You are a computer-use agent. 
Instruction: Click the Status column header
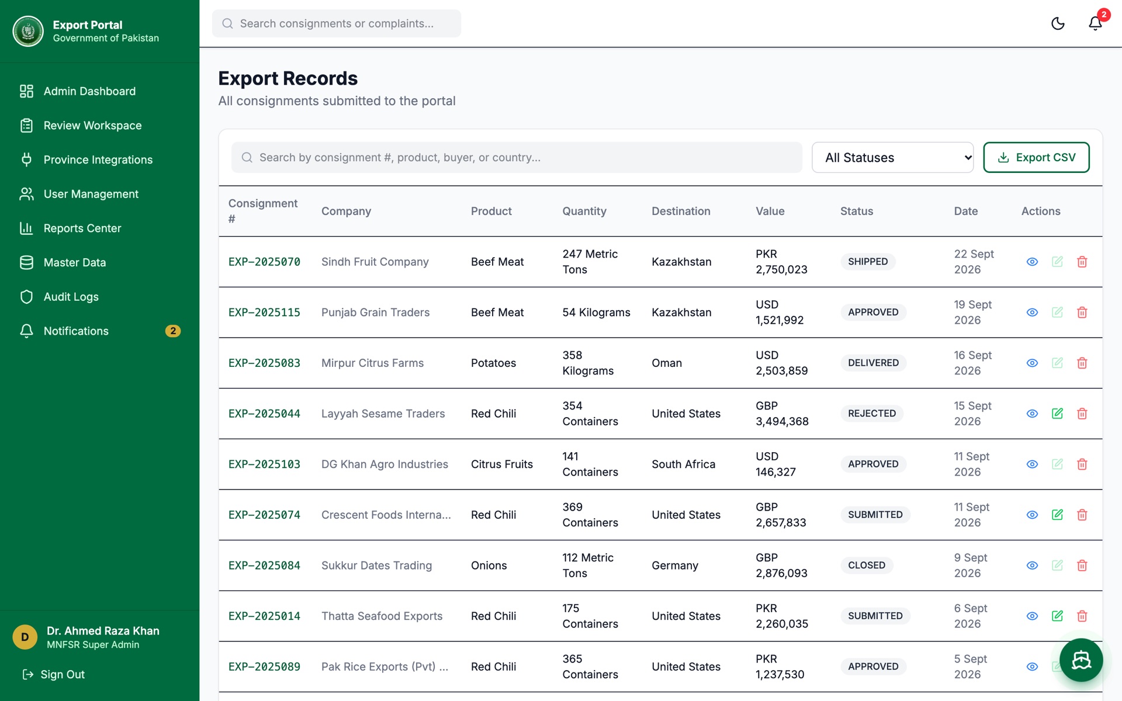coord(857,211)
